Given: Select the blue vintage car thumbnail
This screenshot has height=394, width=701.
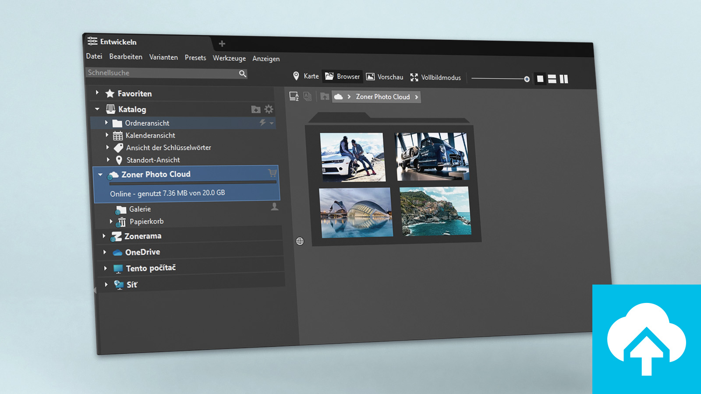Looking at the screenshot, I should point(432,157).
